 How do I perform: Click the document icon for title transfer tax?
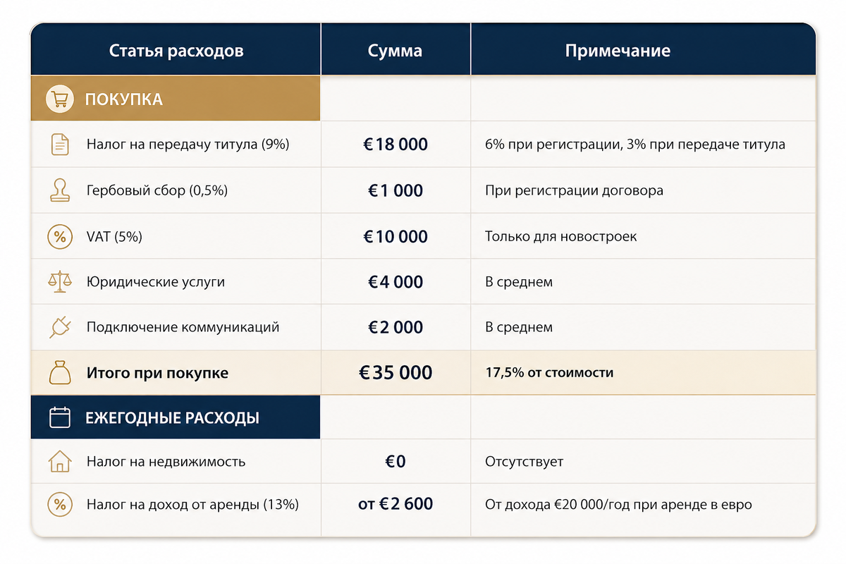coord(60,145)
